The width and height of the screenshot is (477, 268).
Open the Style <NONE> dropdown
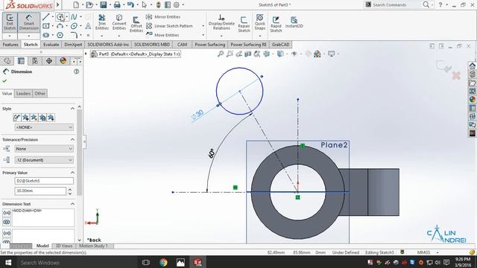coord(44,127)
